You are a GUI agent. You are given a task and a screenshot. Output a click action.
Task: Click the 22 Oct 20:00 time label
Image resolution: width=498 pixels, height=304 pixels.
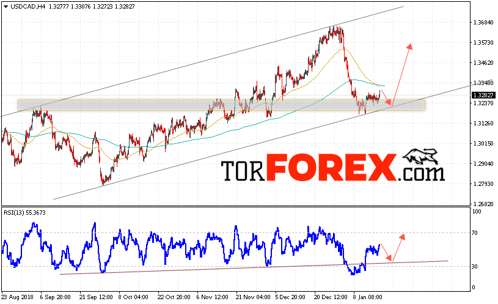point(174,297)
